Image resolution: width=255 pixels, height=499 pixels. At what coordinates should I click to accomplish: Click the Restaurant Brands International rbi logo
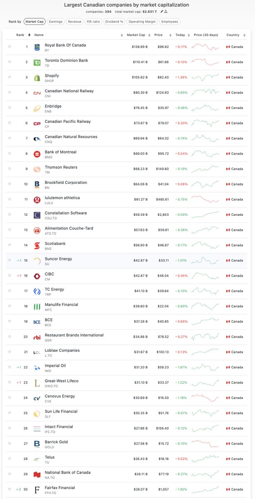tap(37, 337)
